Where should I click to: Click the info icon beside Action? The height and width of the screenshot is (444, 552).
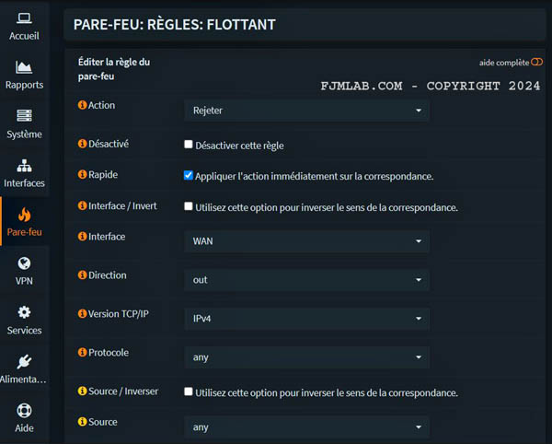coord(82,106)
